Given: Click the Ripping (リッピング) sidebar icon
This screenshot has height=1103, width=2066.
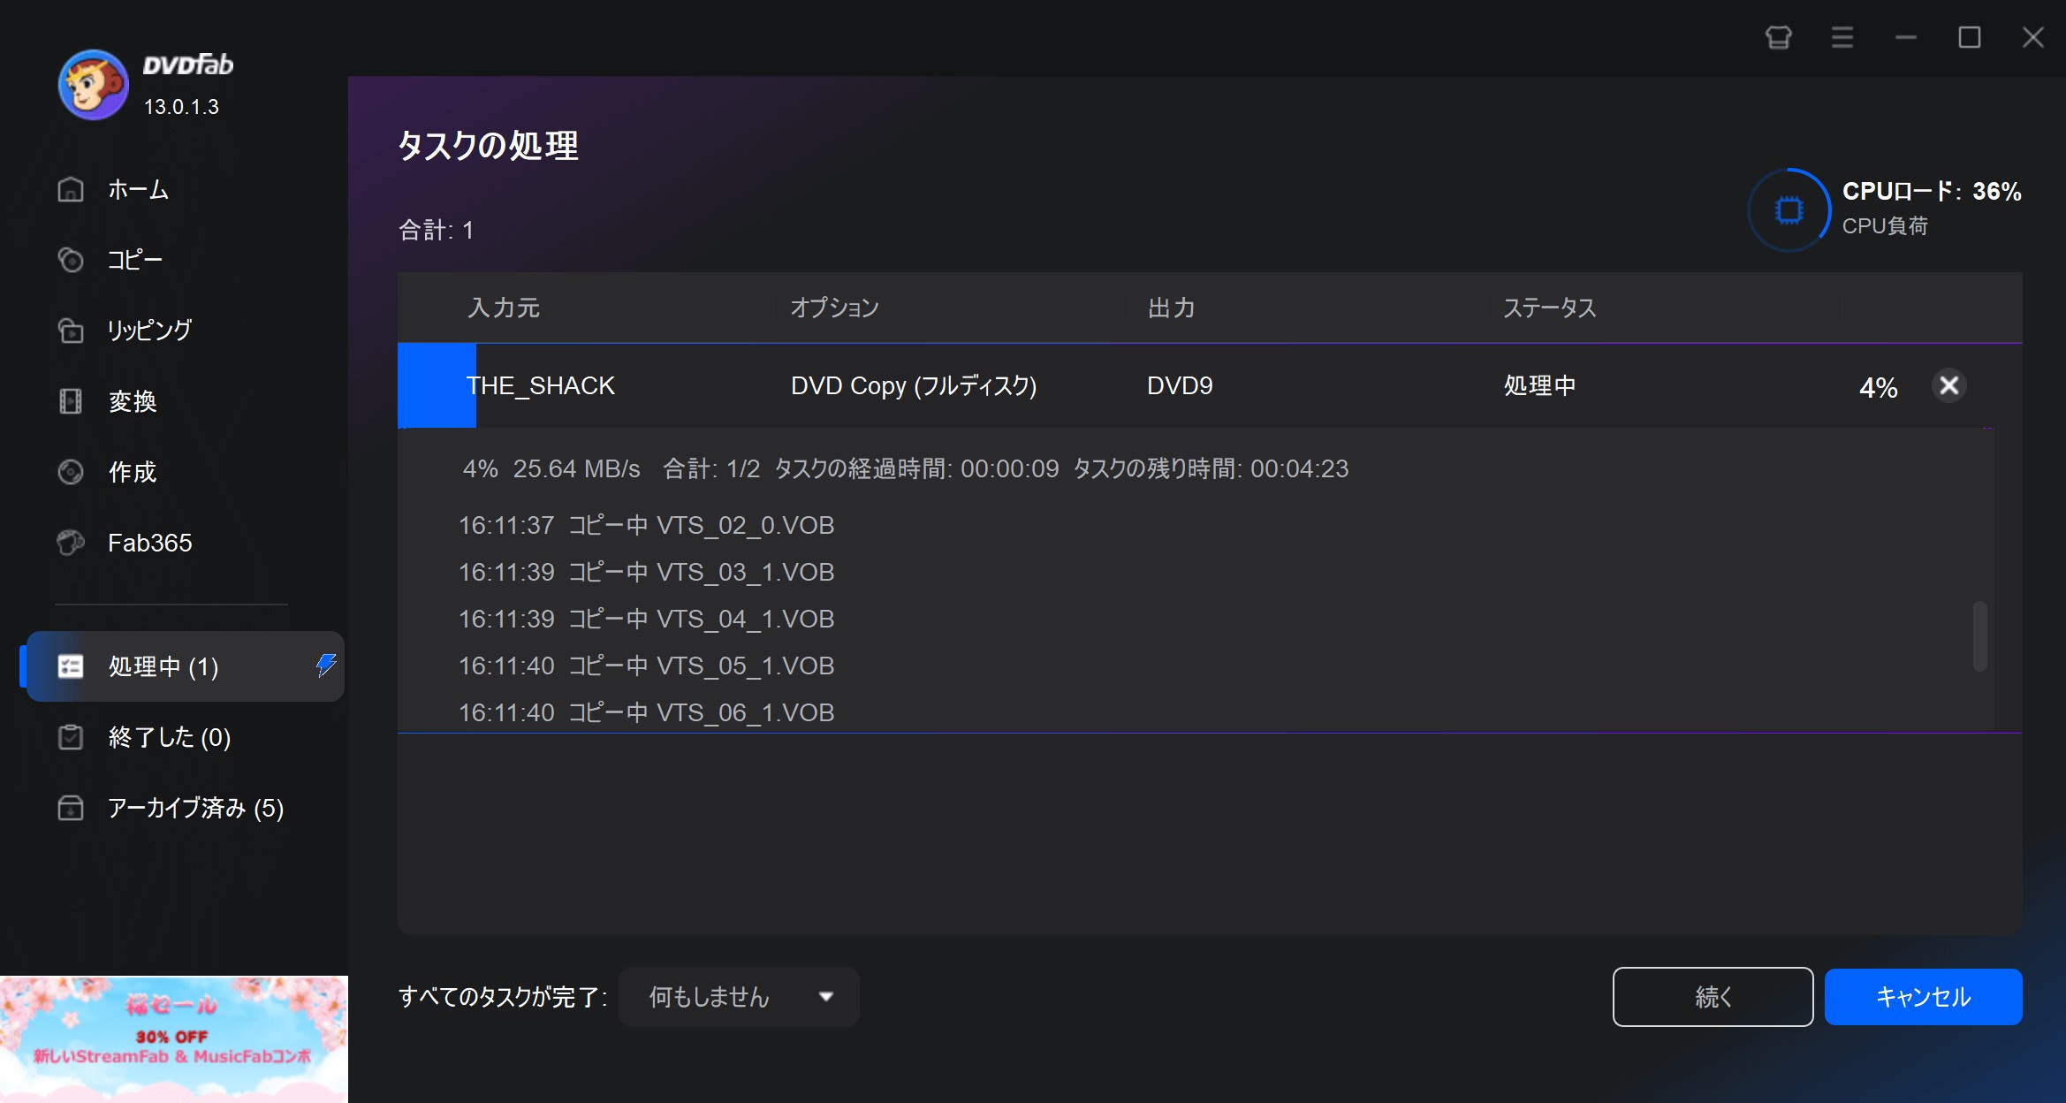Looking at the screenshot, I should 71,330.
